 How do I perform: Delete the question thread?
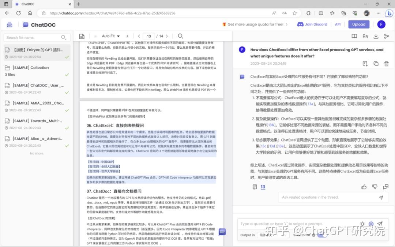click(x=387, y=64)
